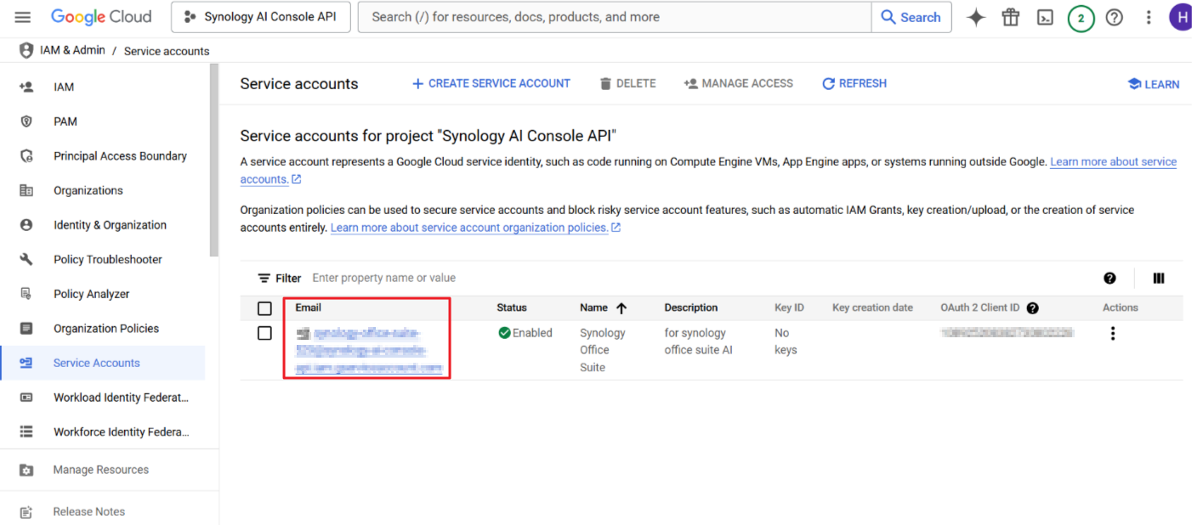Click the Google Cloud logo
The image size is (1192, 525).
101,16
